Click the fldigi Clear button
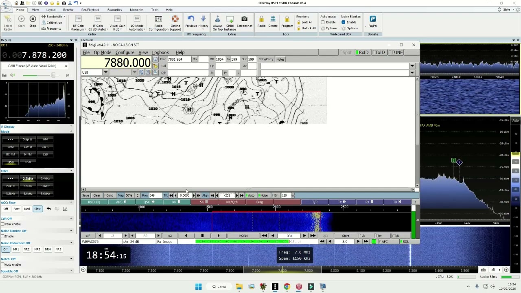This screenshot has width=521, height=293. [96, 195]
